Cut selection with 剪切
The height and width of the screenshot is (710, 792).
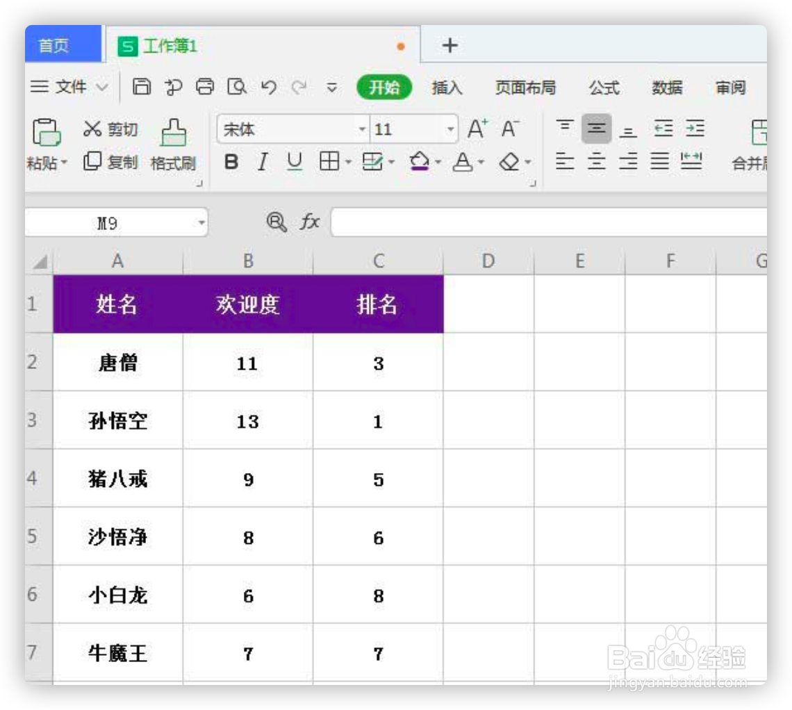point(110,129)
